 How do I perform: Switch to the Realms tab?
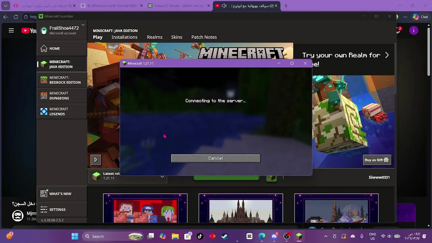[x=155, y=37]
